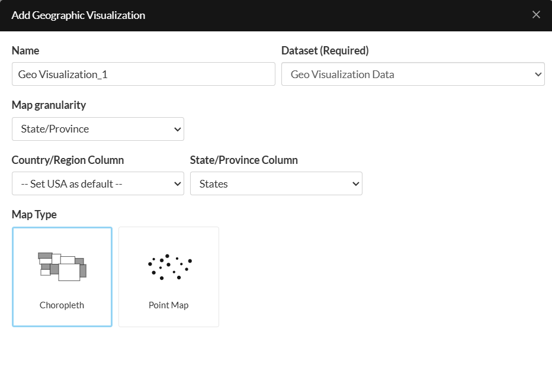Click the chevron arrow beside State/Province value

(x=177, y=129)
